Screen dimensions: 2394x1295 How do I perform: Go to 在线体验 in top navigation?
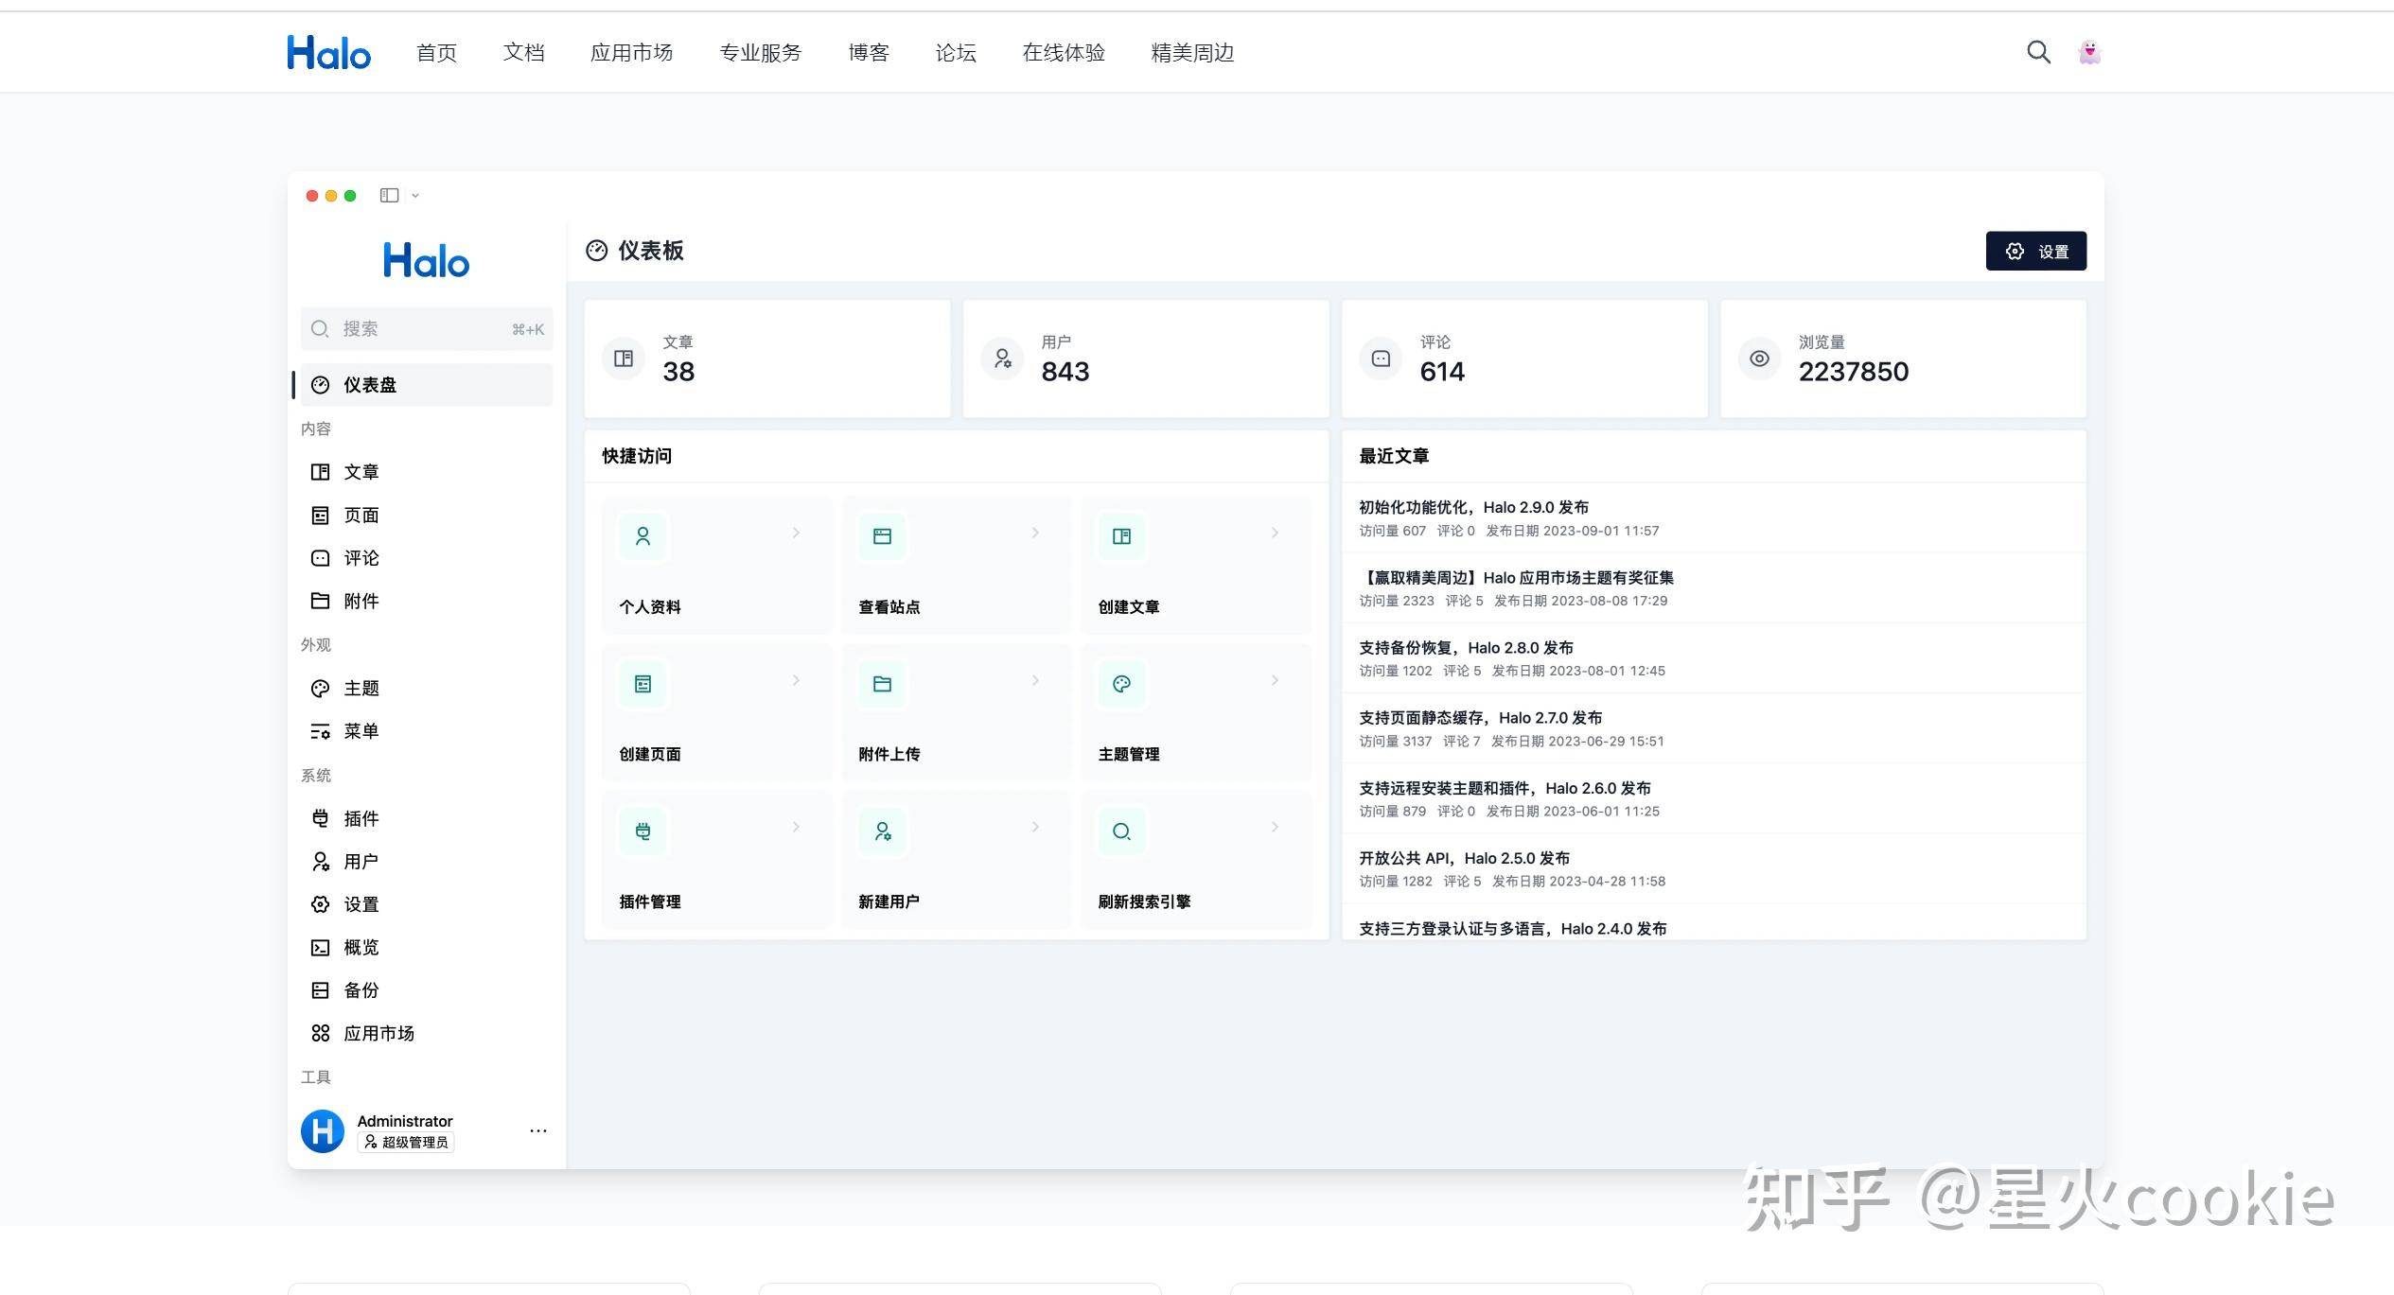pos(1064,53)
